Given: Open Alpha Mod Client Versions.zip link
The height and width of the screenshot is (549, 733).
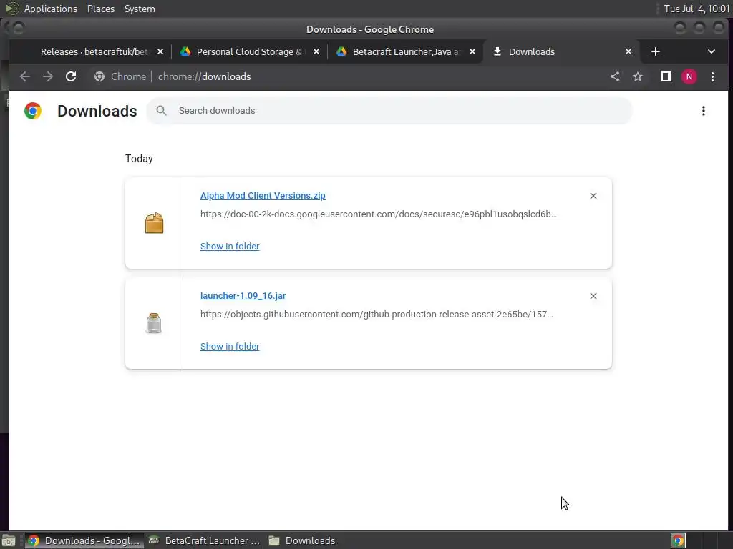Looking at the screenshot, I should pos(263,196).
